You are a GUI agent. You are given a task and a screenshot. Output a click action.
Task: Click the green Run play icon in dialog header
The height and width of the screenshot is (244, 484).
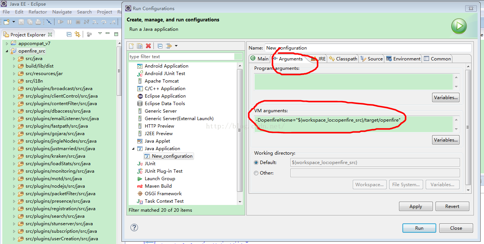click(x=459, y=26)
